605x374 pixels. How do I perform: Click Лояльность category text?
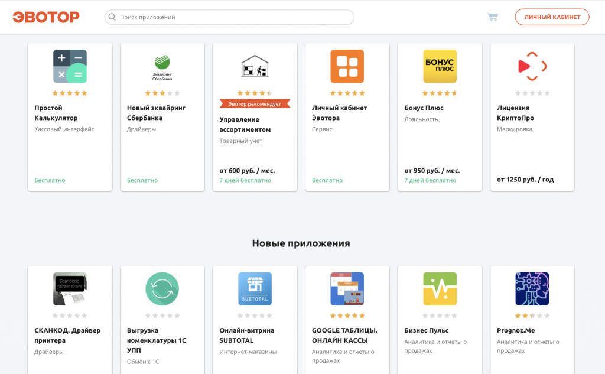click(x=421, y=119)
